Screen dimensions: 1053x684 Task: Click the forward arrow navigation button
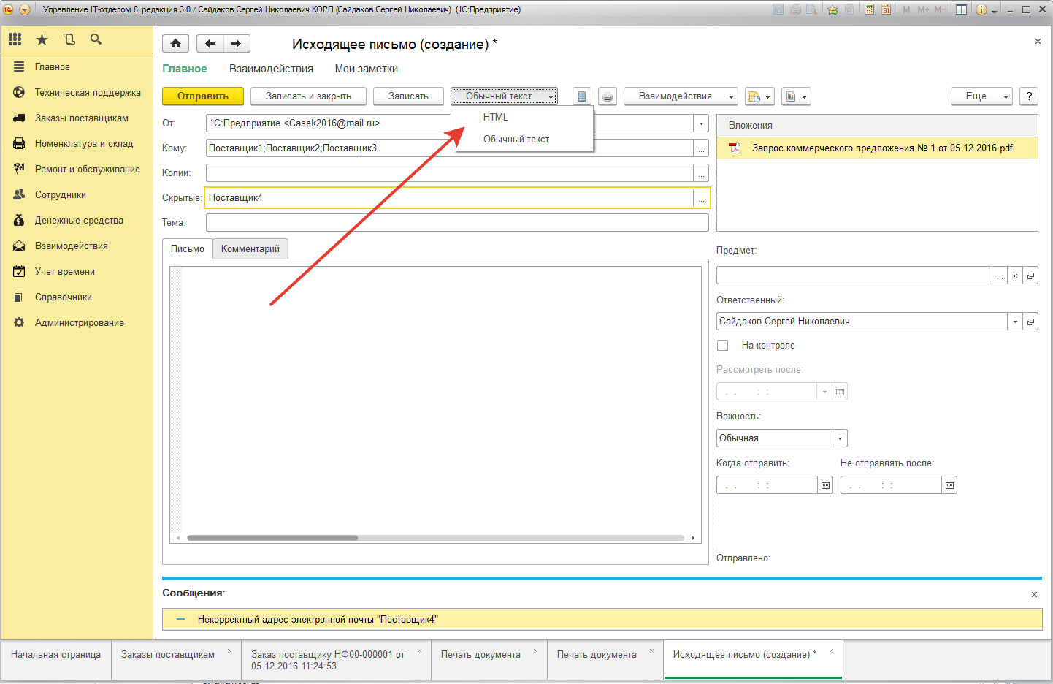(236, 44)
